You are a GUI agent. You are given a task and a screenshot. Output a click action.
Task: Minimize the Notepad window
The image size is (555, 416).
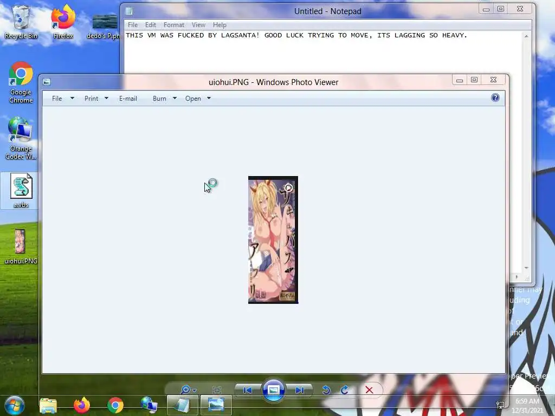486,9
